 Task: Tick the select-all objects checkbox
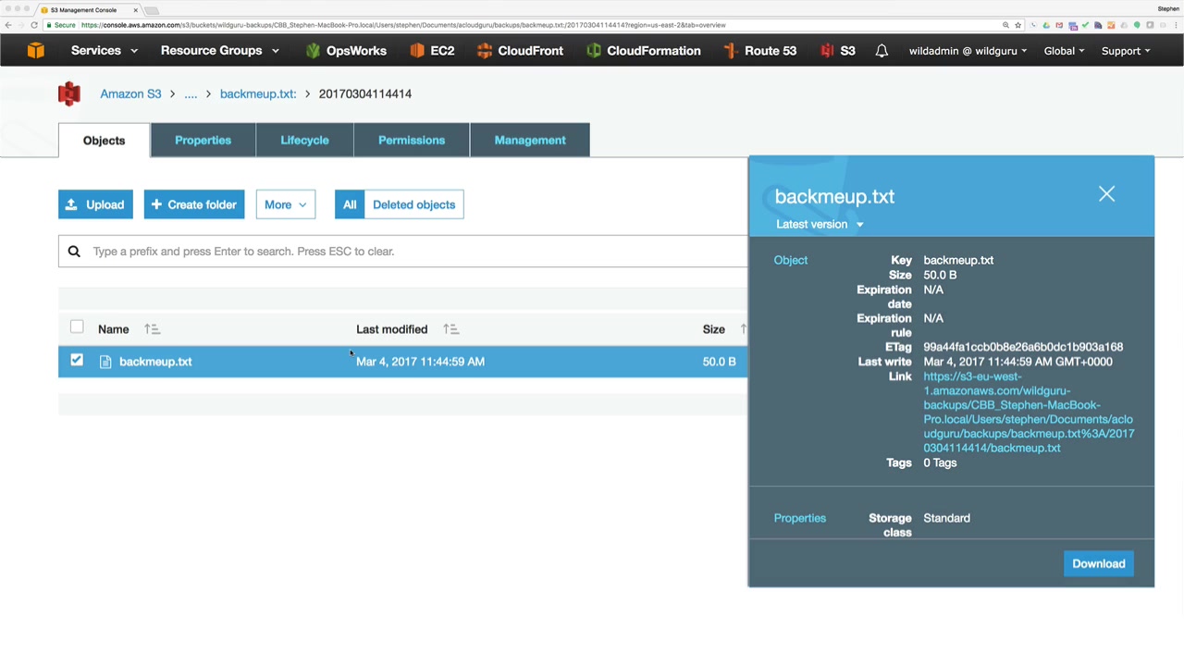pos(77,327)
